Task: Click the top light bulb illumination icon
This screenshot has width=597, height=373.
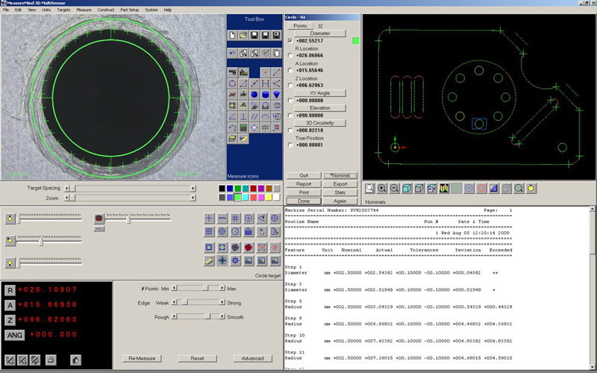Action: (x=10, y=219)
